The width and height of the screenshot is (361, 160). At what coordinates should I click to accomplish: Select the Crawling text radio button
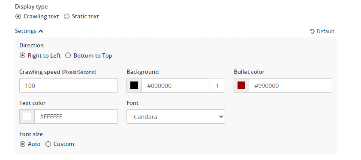coord(18,17)
